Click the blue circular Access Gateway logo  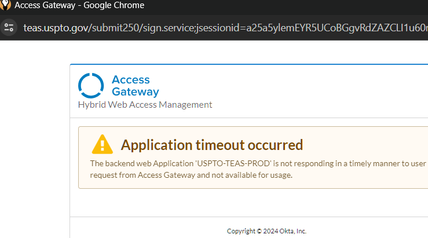91,86
